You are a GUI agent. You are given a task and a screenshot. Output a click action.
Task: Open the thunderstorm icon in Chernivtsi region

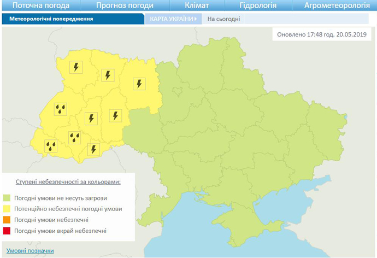point(94,149)
